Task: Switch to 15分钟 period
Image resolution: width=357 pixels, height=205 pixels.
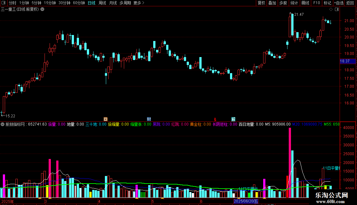Action: (x=50, y=3)
